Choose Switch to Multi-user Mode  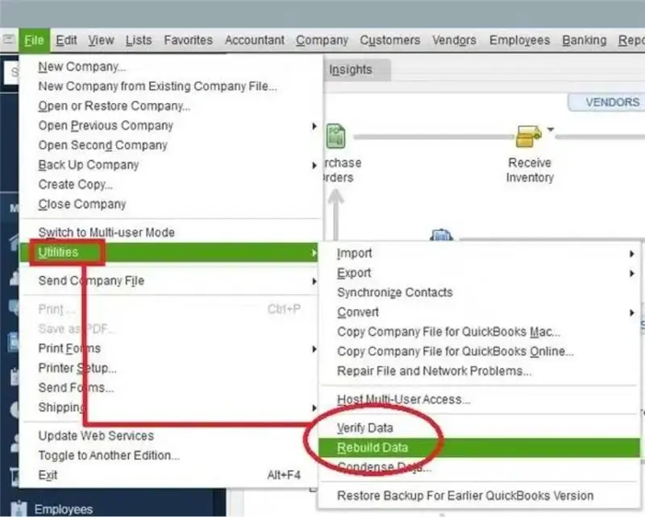pos(171,233)
